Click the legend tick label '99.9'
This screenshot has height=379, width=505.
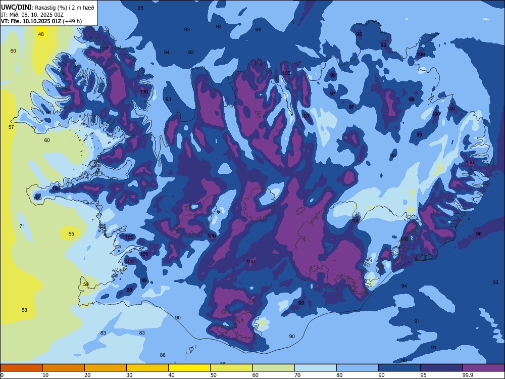pyautogui.click(x=467, y=375)
